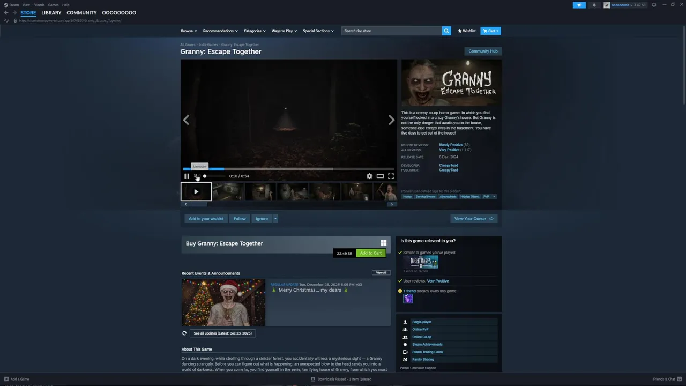Viewport: 686px width, 386px height.
Task: Expand Special Sections dropdown
Action: pos(318,31)
